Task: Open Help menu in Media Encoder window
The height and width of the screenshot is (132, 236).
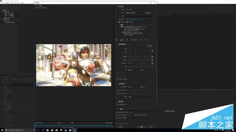Action: [x=22, y=3]
